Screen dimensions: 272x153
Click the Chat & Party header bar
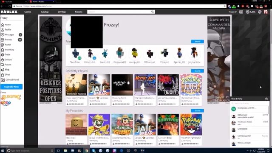[249, 99]
